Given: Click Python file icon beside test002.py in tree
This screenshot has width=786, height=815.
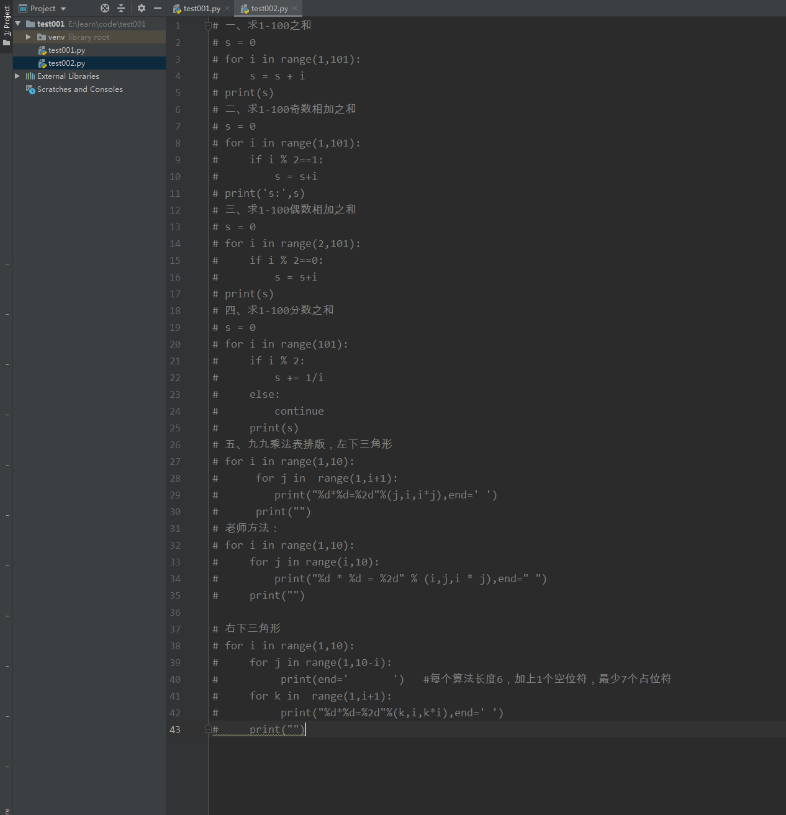Looking at the screenshot, I should [42, 63].
